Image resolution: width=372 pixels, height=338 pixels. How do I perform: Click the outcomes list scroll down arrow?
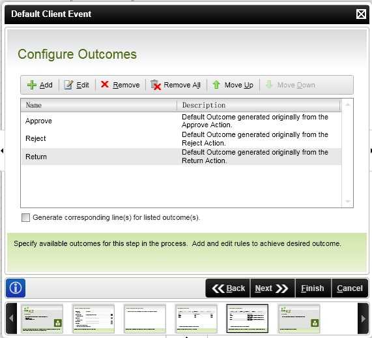pyautogui.click(x=347, y=202)
